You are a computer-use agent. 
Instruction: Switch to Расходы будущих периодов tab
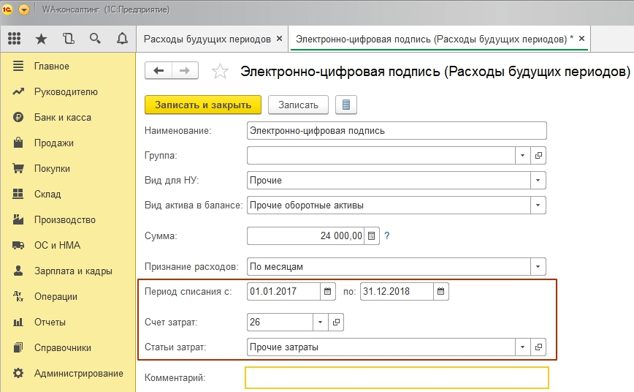pyautogui.click(x=207, y=39)
